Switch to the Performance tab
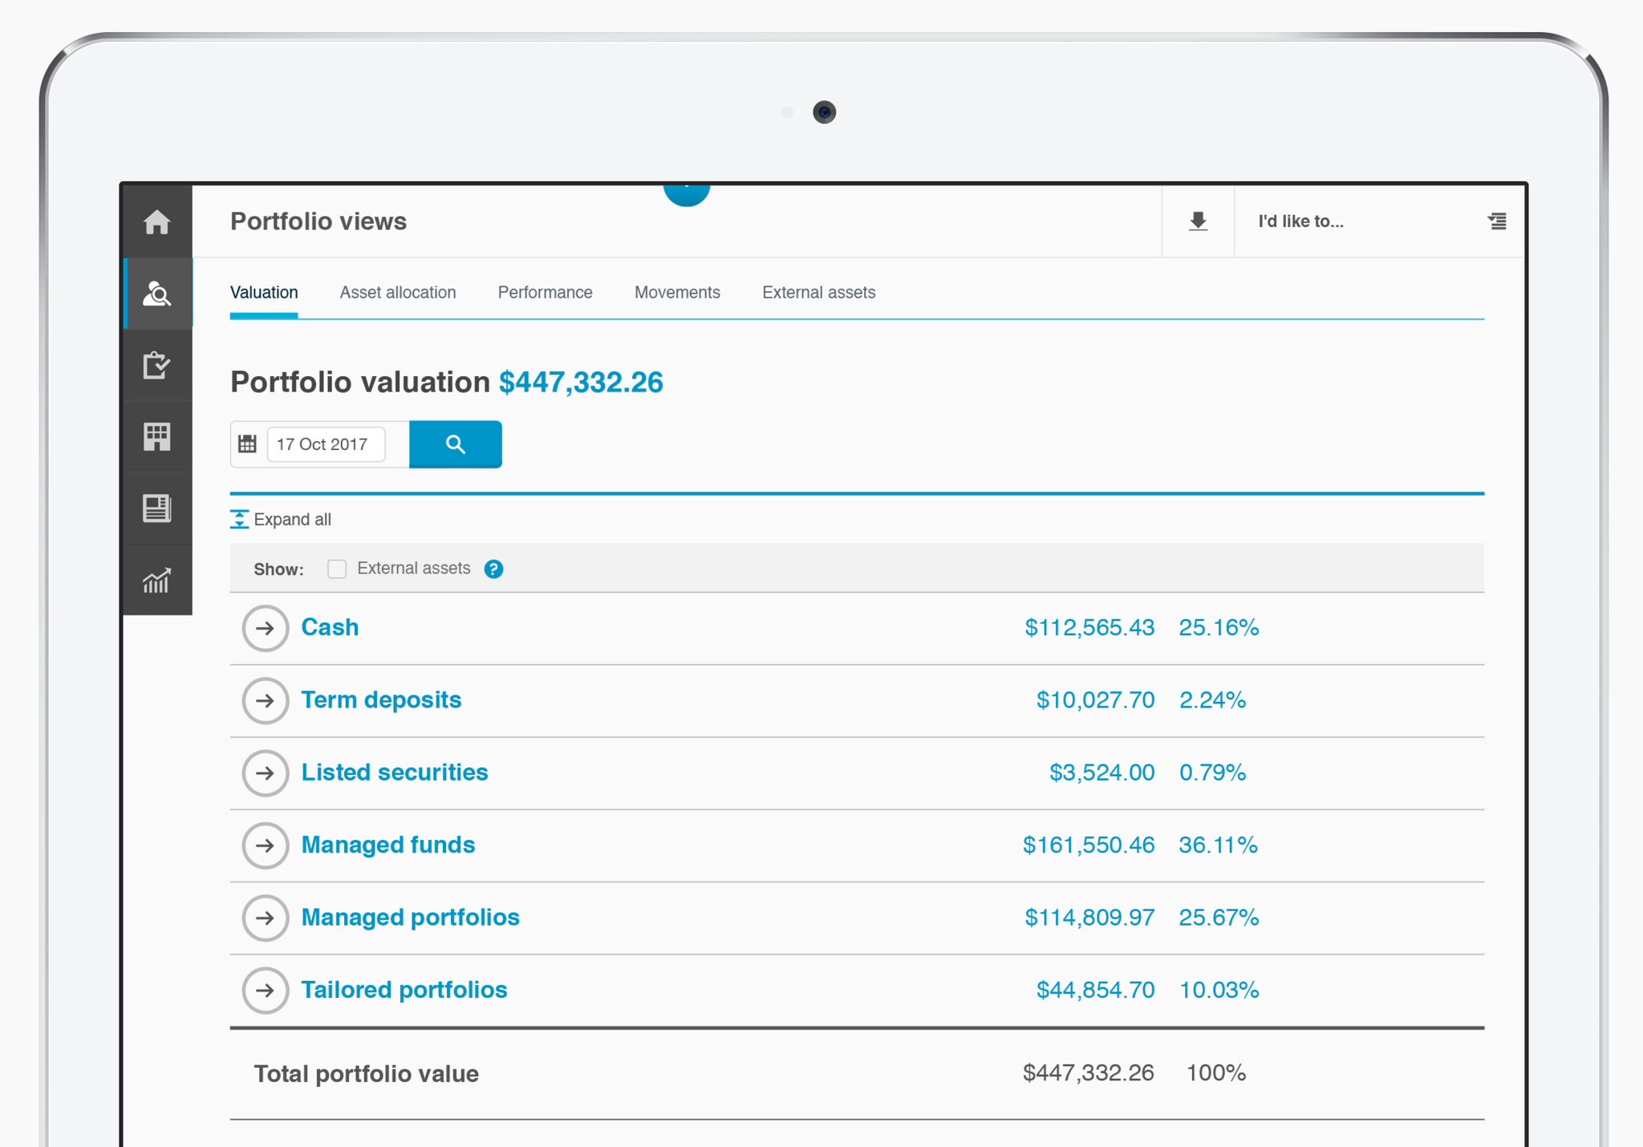 (545, 293)
